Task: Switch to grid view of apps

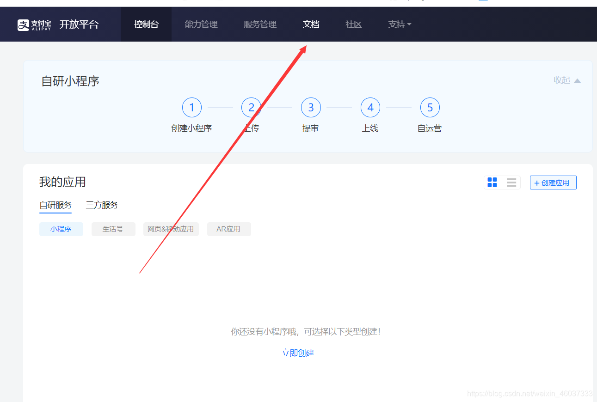Action: pos(492,183)
